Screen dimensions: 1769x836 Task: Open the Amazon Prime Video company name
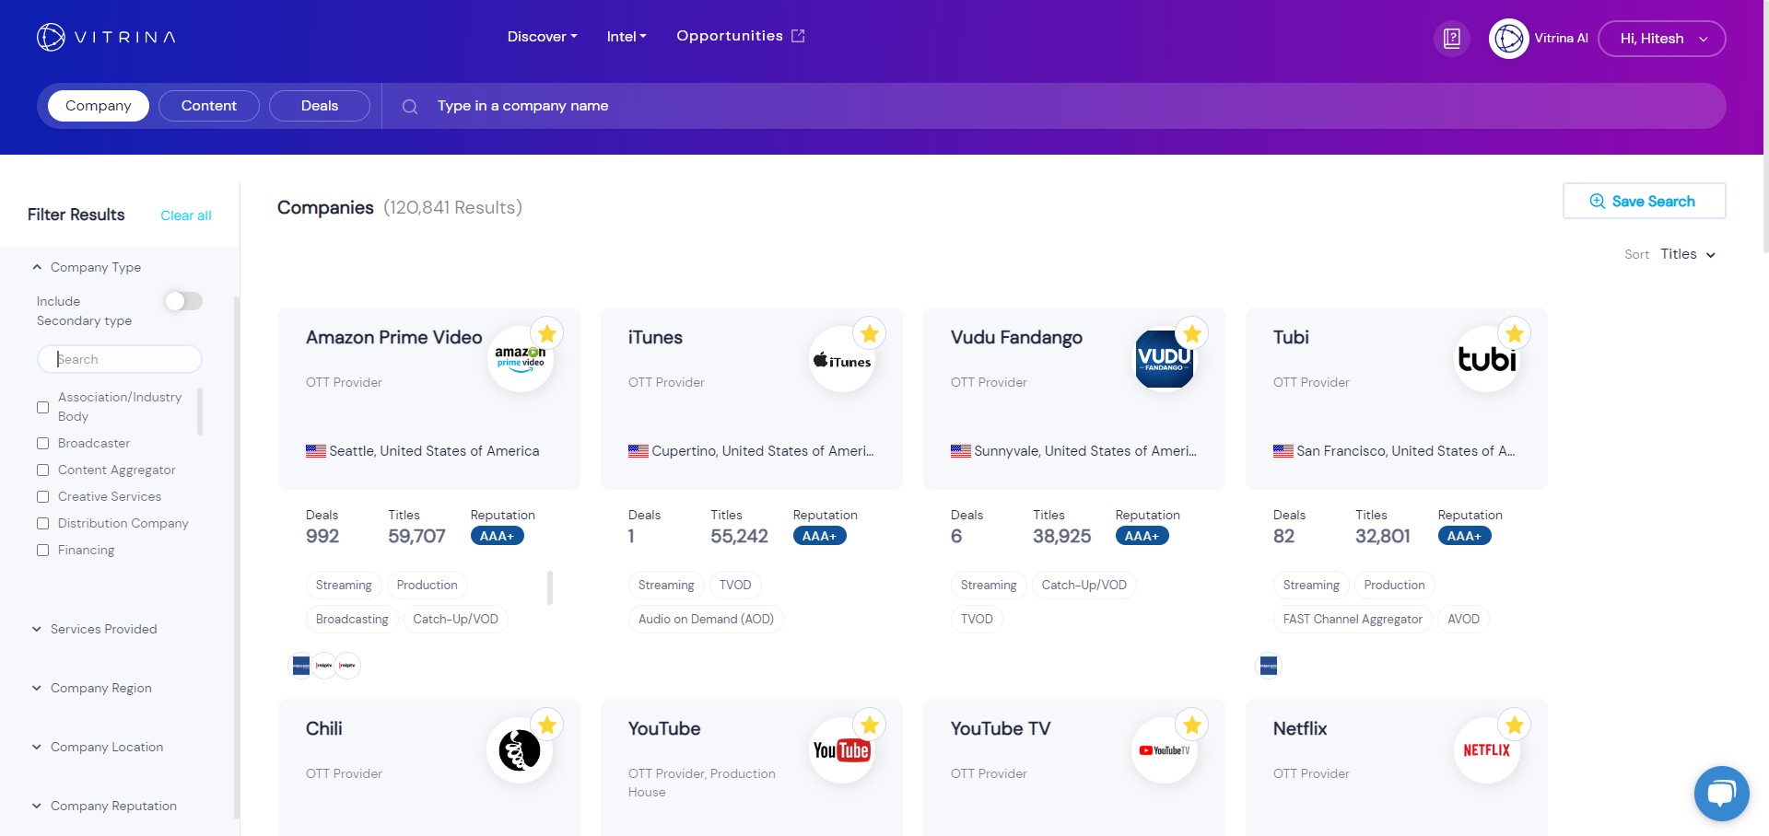393,337
